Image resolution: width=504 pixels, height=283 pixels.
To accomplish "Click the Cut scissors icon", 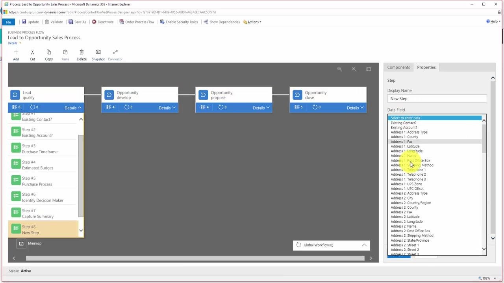I will tap(32, 52).
